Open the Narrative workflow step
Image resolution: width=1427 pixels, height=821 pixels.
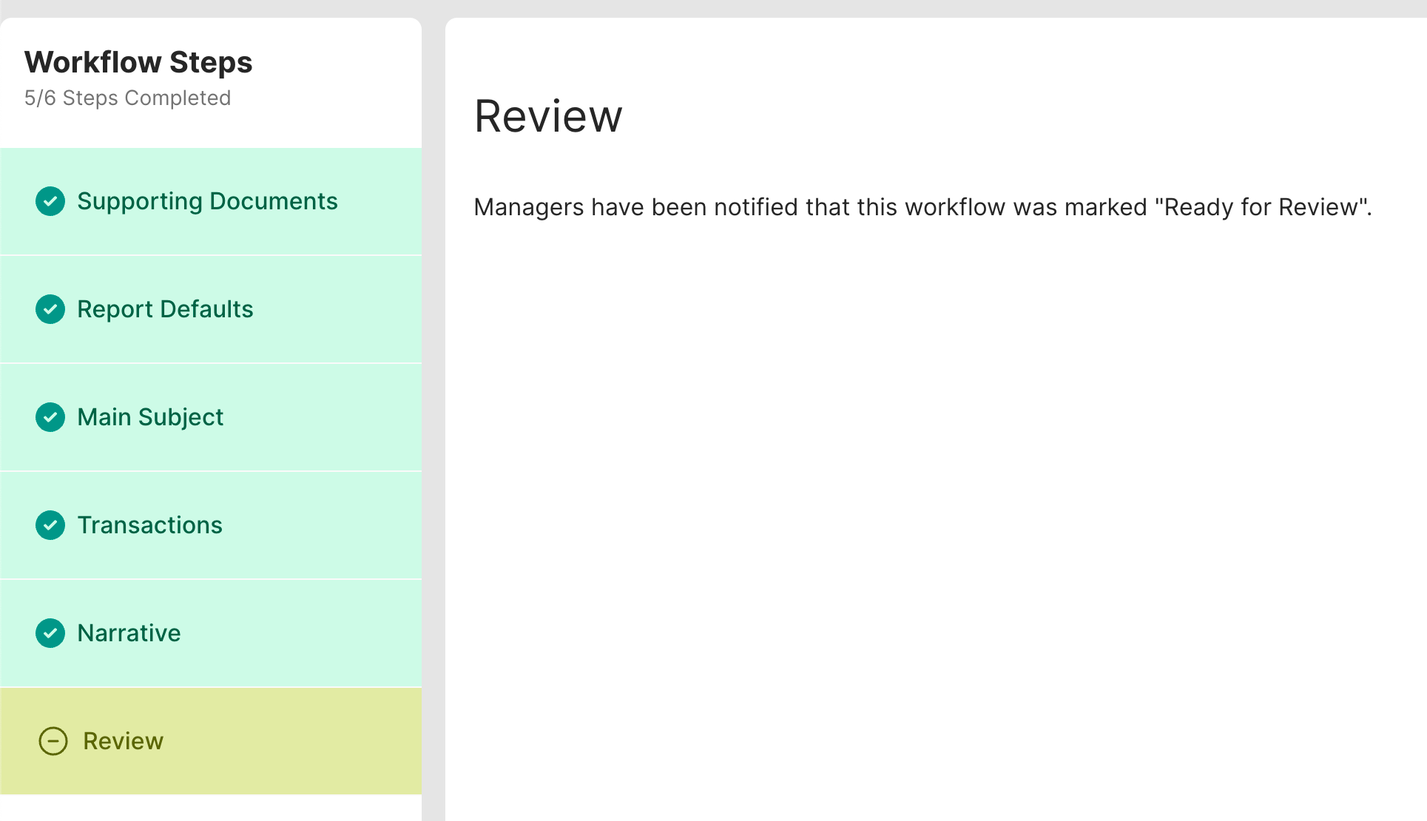tap(129, 633)
